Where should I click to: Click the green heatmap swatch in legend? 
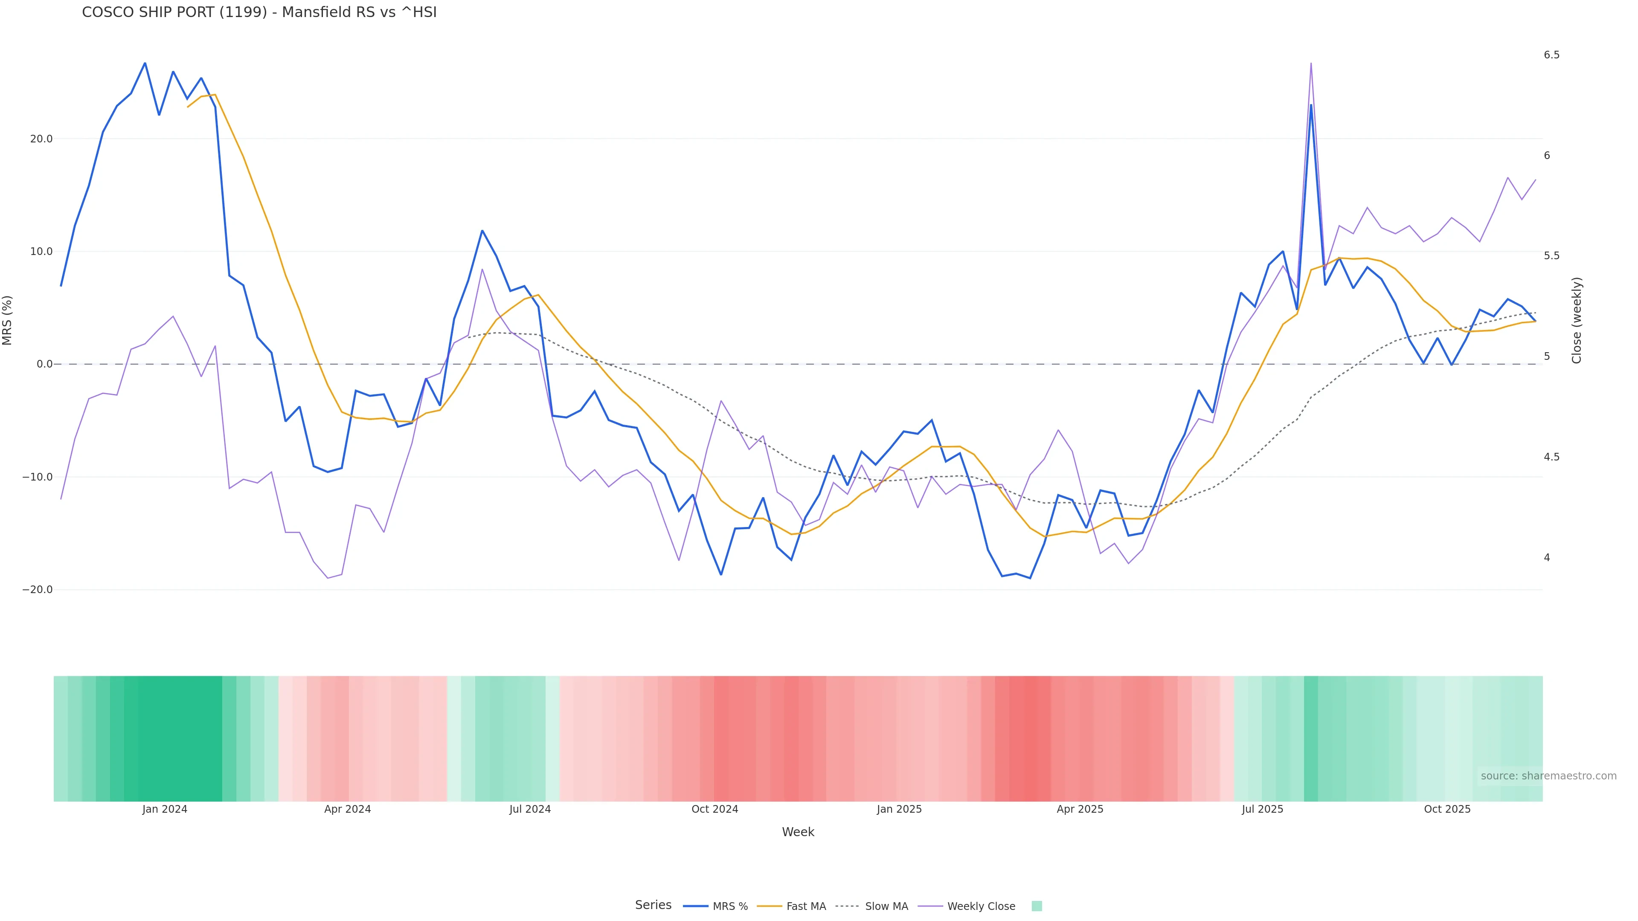coord(1037,907)
